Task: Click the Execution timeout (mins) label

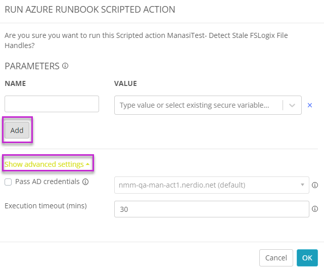Action: 45,206
